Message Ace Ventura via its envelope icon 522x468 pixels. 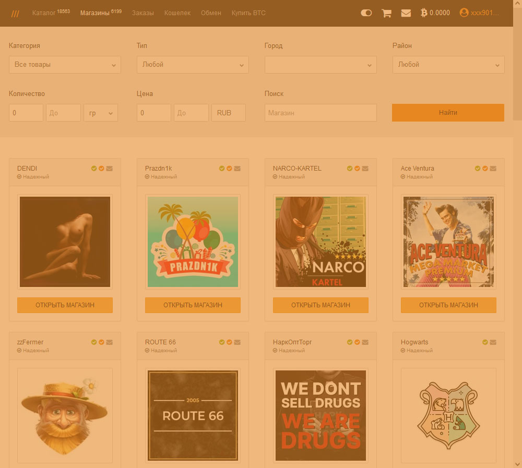(493, 169)
